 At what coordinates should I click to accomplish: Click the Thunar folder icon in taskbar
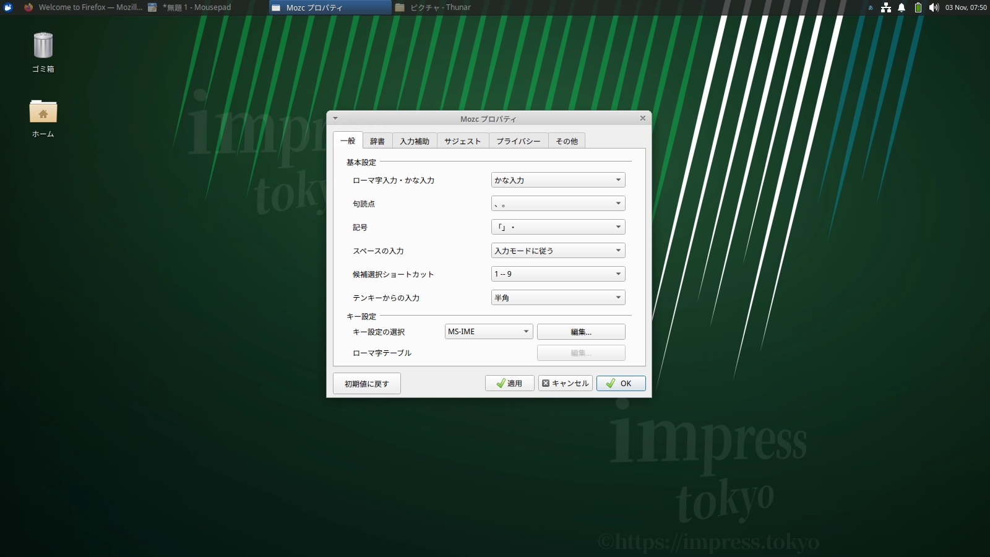click(x=400, y=7)
